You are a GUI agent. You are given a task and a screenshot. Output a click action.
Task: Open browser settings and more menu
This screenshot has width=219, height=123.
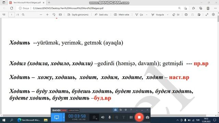pyautogui.click(x=215, y=8)
